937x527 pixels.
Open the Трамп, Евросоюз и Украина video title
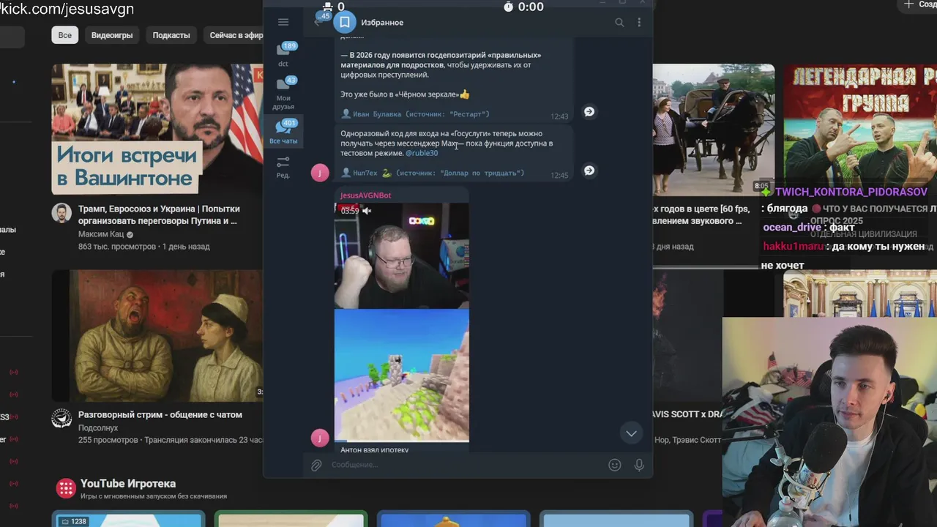tap(159, 214)
